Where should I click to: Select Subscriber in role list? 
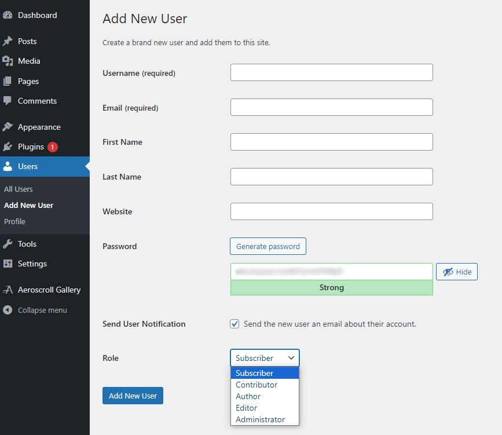tap(265, 373)
